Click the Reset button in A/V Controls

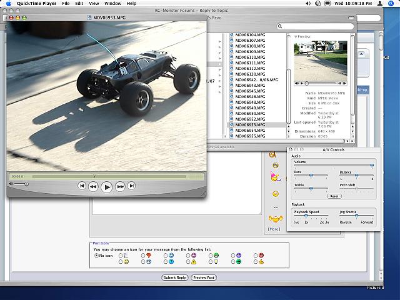tap(334, 196)
